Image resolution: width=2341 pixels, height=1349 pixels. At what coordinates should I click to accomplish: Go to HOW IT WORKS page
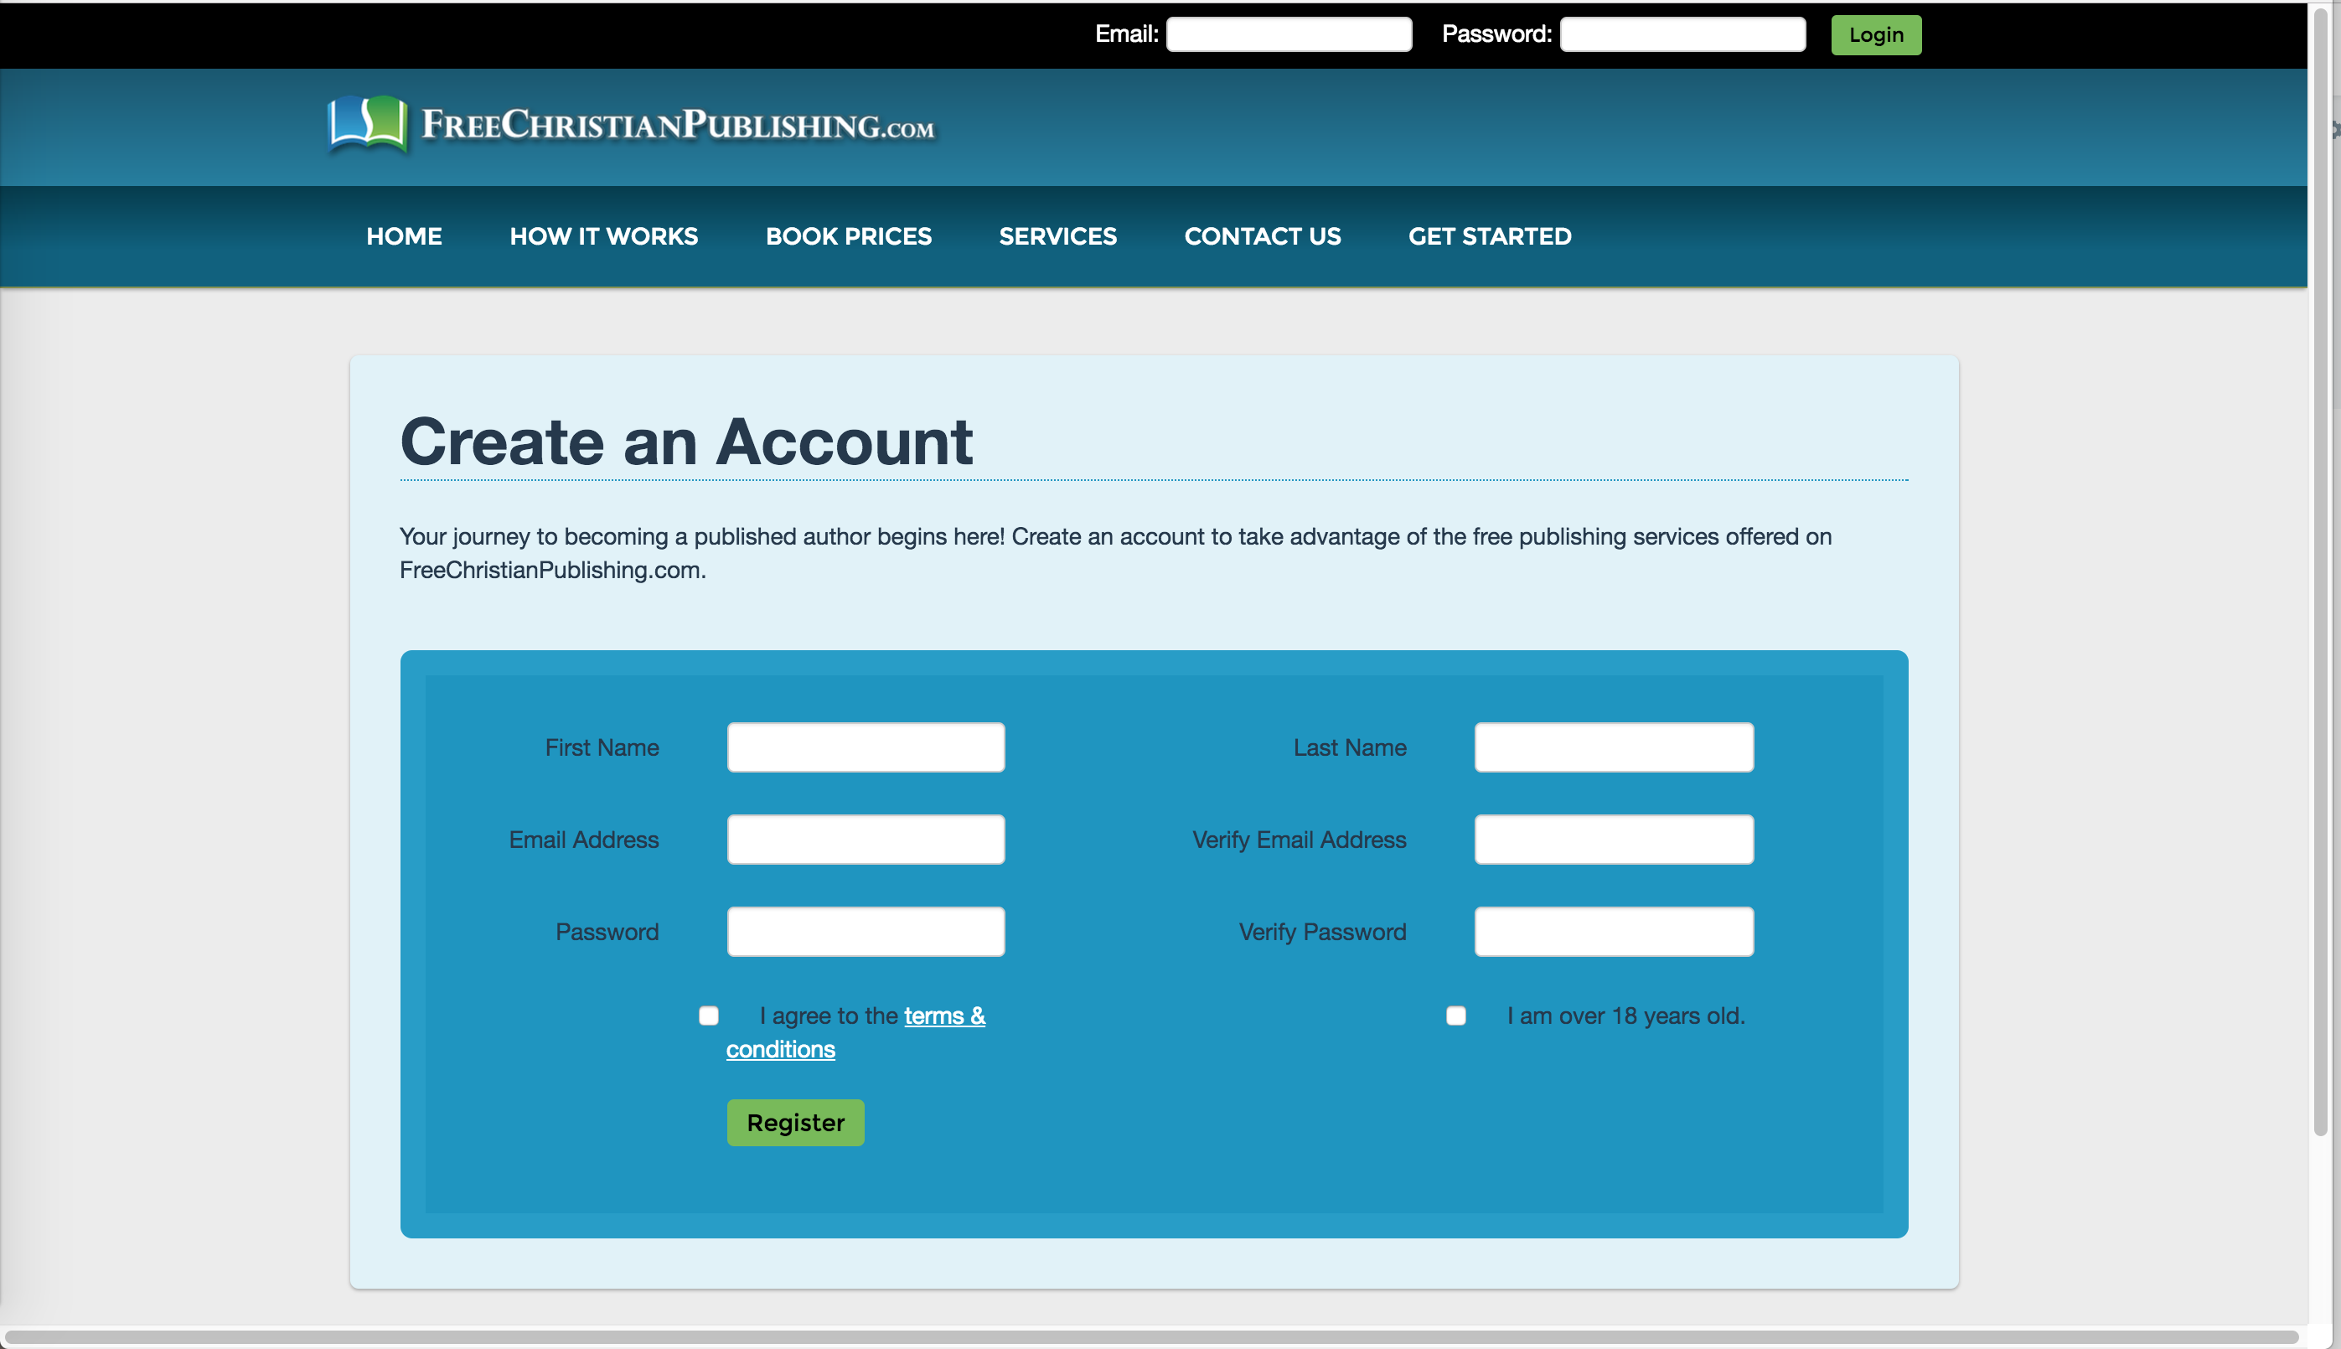(603, 236)
